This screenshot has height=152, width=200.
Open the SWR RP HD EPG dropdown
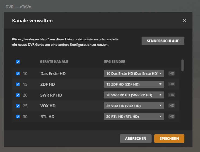coord(134,95)
